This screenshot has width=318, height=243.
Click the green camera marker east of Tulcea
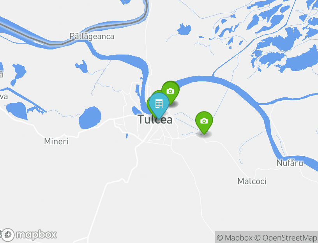point(204,121)
